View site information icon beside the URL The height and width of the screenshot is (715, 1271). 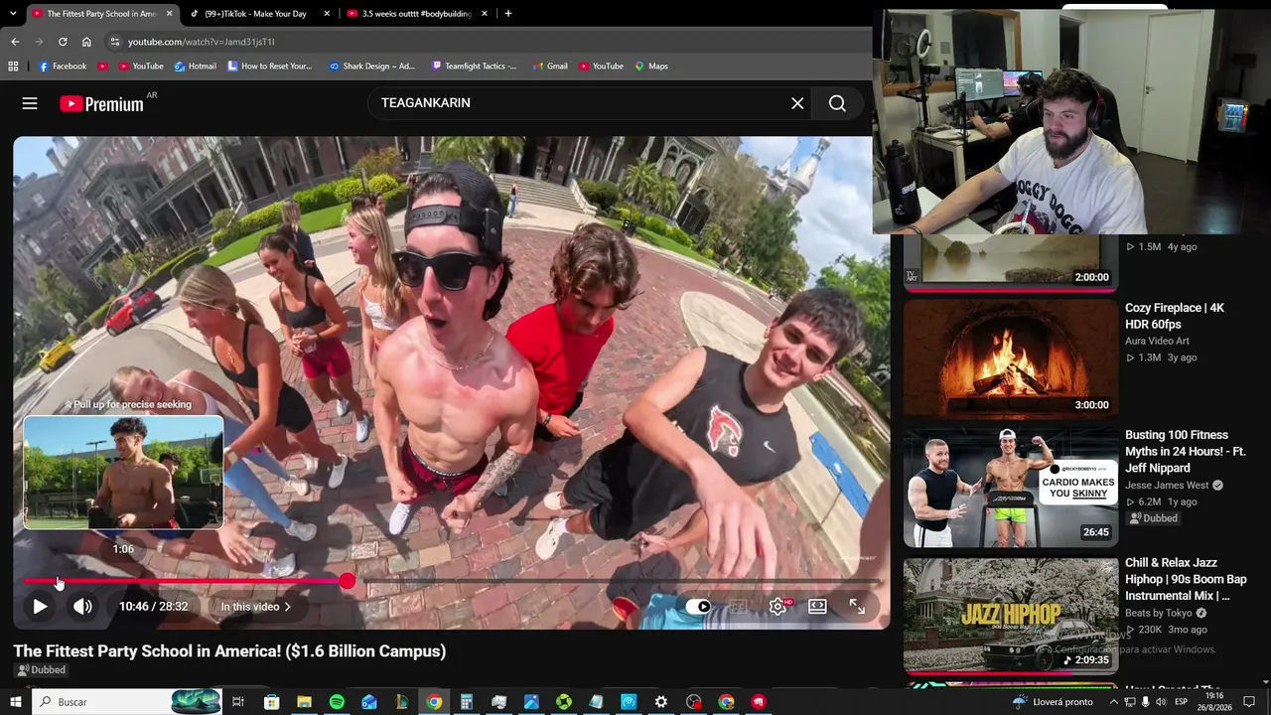click(115, 42)
